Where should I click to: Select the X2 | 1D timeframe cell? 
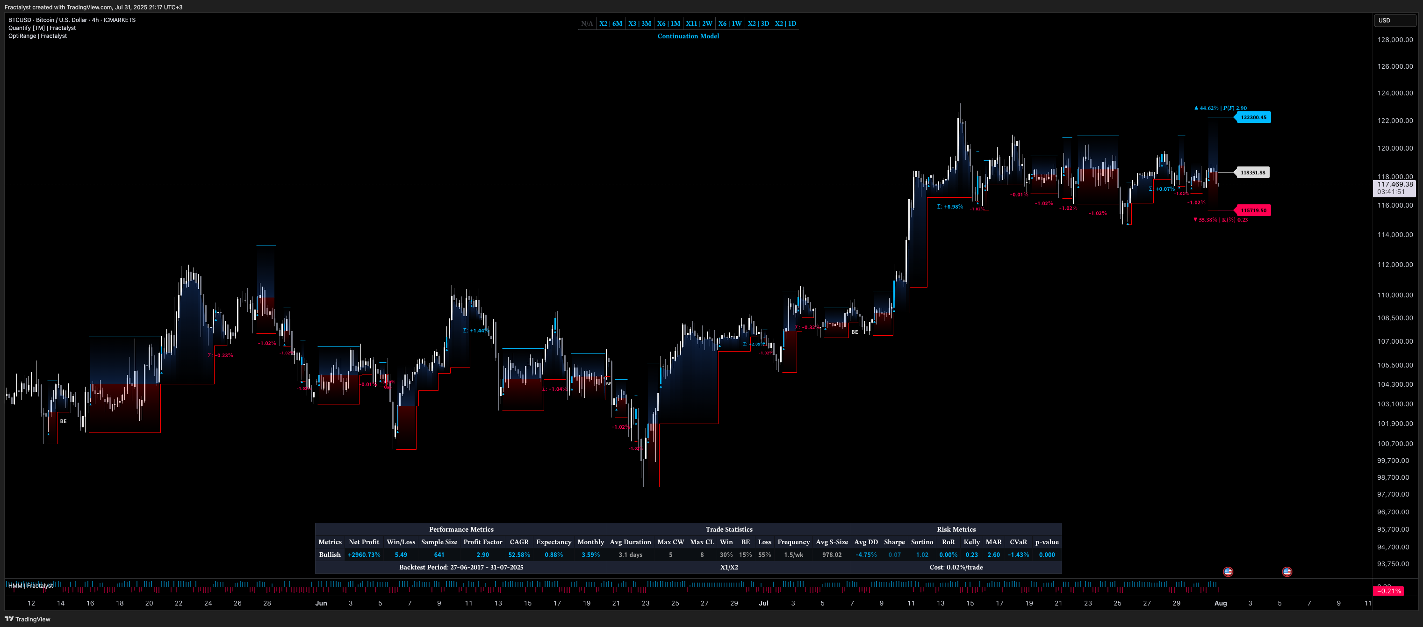click(785, 24)
